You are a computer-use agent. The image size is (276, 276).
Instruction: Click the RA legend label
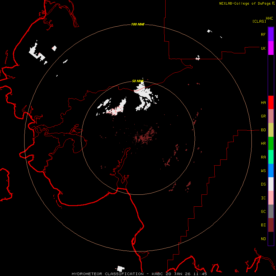pos(263,157)
